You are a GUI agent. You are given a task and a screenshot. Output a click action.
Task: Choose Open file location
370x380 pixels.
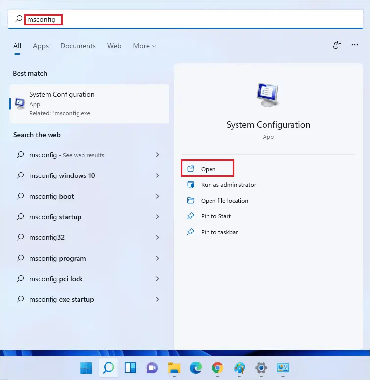tap(225, 201)
